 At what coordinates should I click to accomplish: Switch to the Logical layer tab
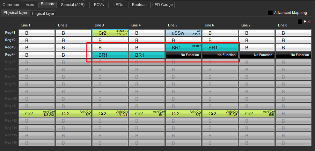(x=43, y=14)
